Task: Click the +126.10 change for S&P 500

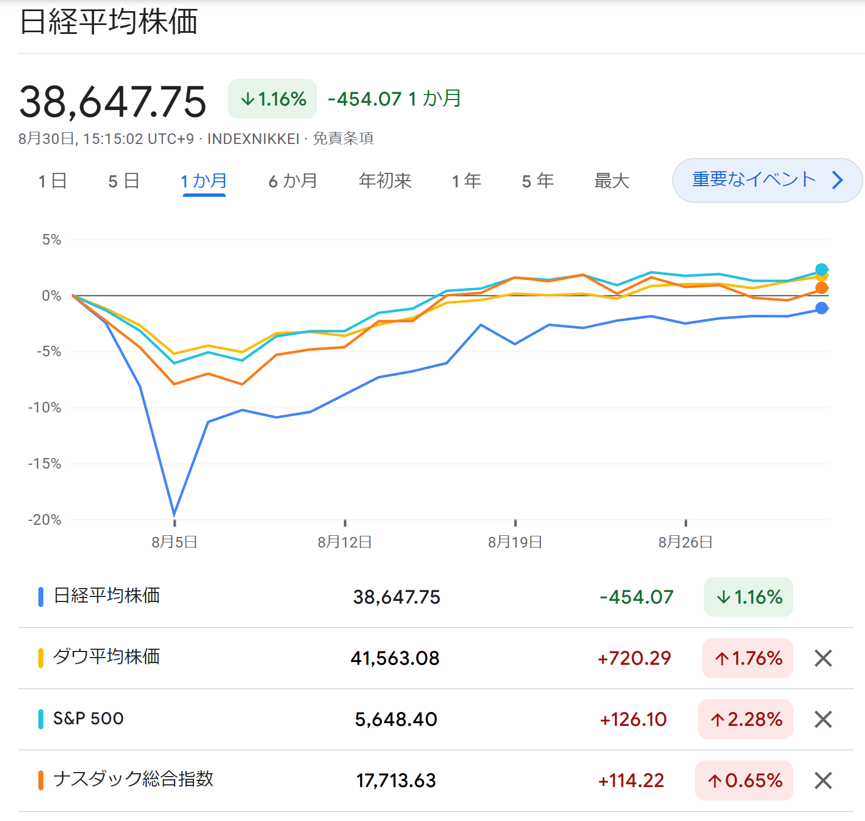Action: pos(633,719)
